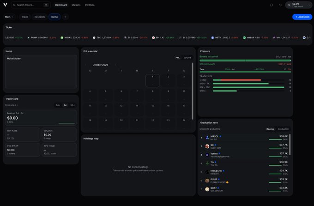Click the GCAT GOLDEN CAT avatar
This screenshot has height=206, width=314.
pyautogui.click(x=207, y=189)
